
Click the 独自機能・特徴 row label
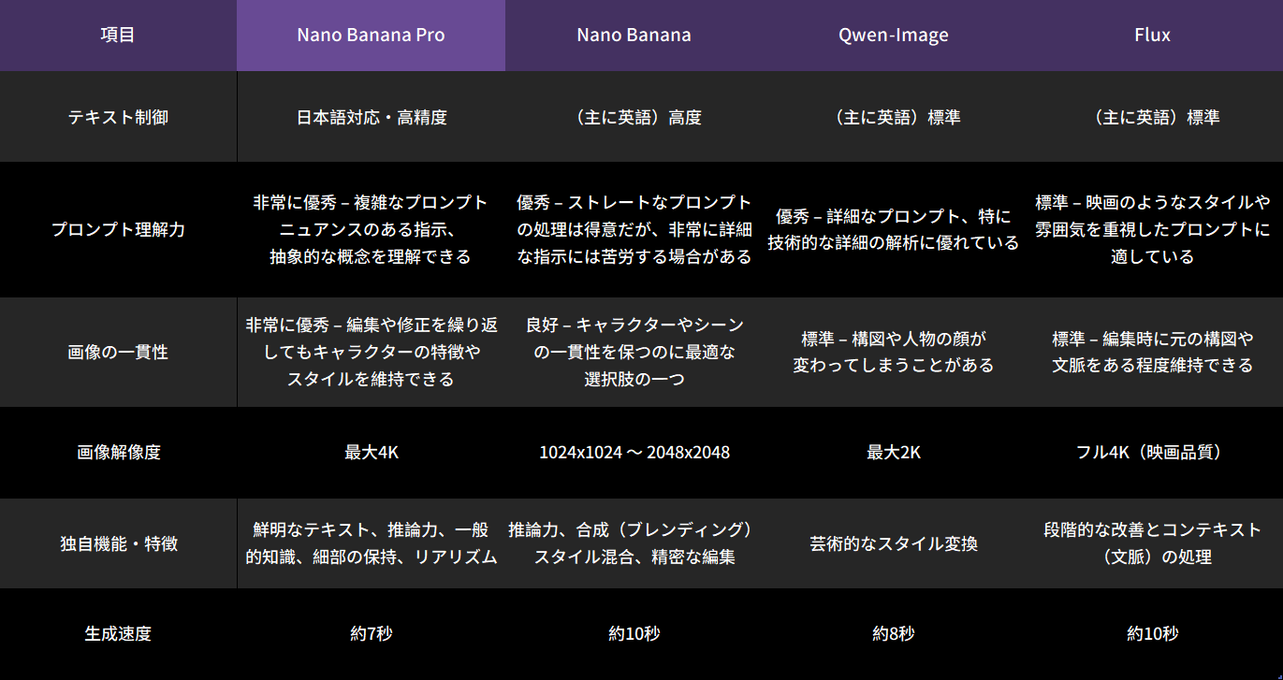pyautogui.click(x=118, y=543)
